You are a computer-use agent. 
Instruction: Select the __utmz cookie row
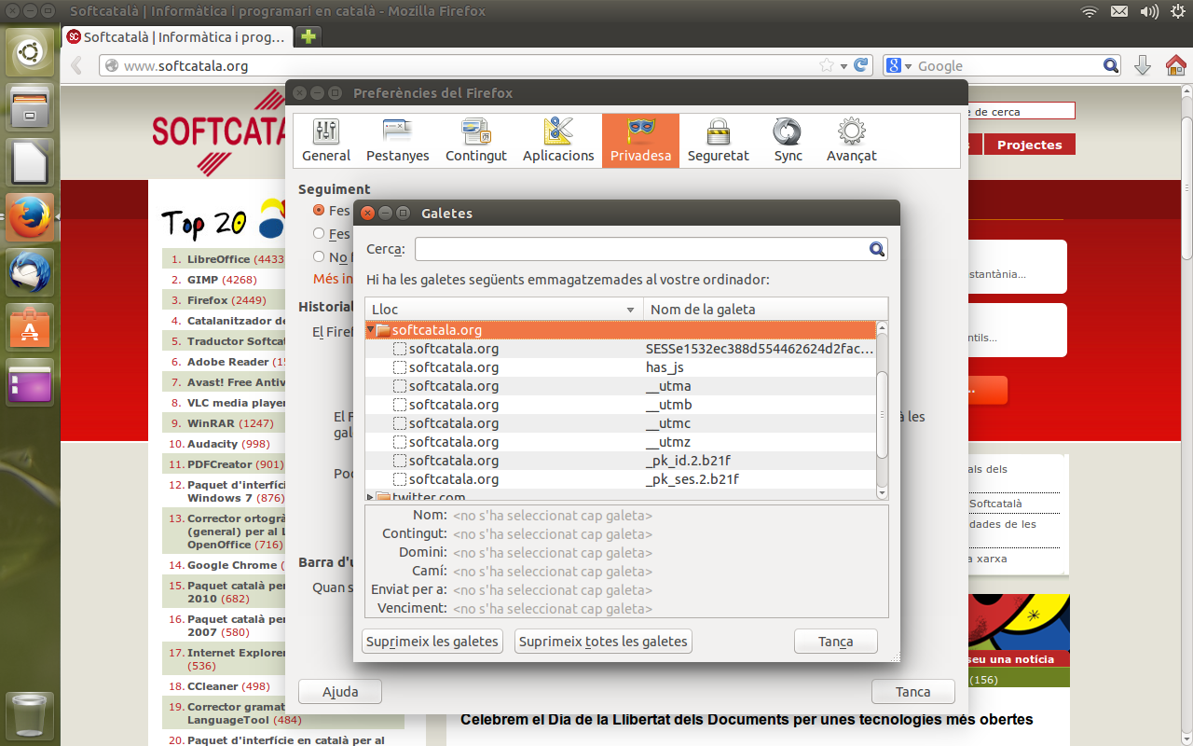click(x=621, y=442)
